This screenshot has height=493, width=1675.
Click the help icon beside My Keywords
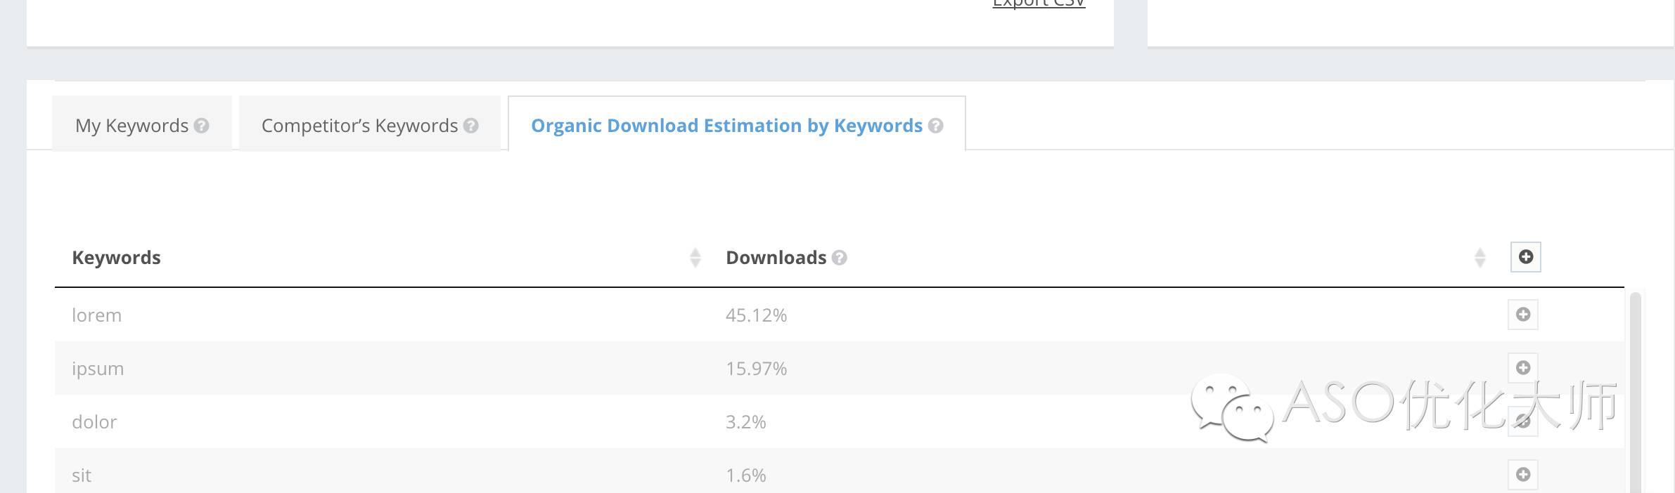coord(201,126)
